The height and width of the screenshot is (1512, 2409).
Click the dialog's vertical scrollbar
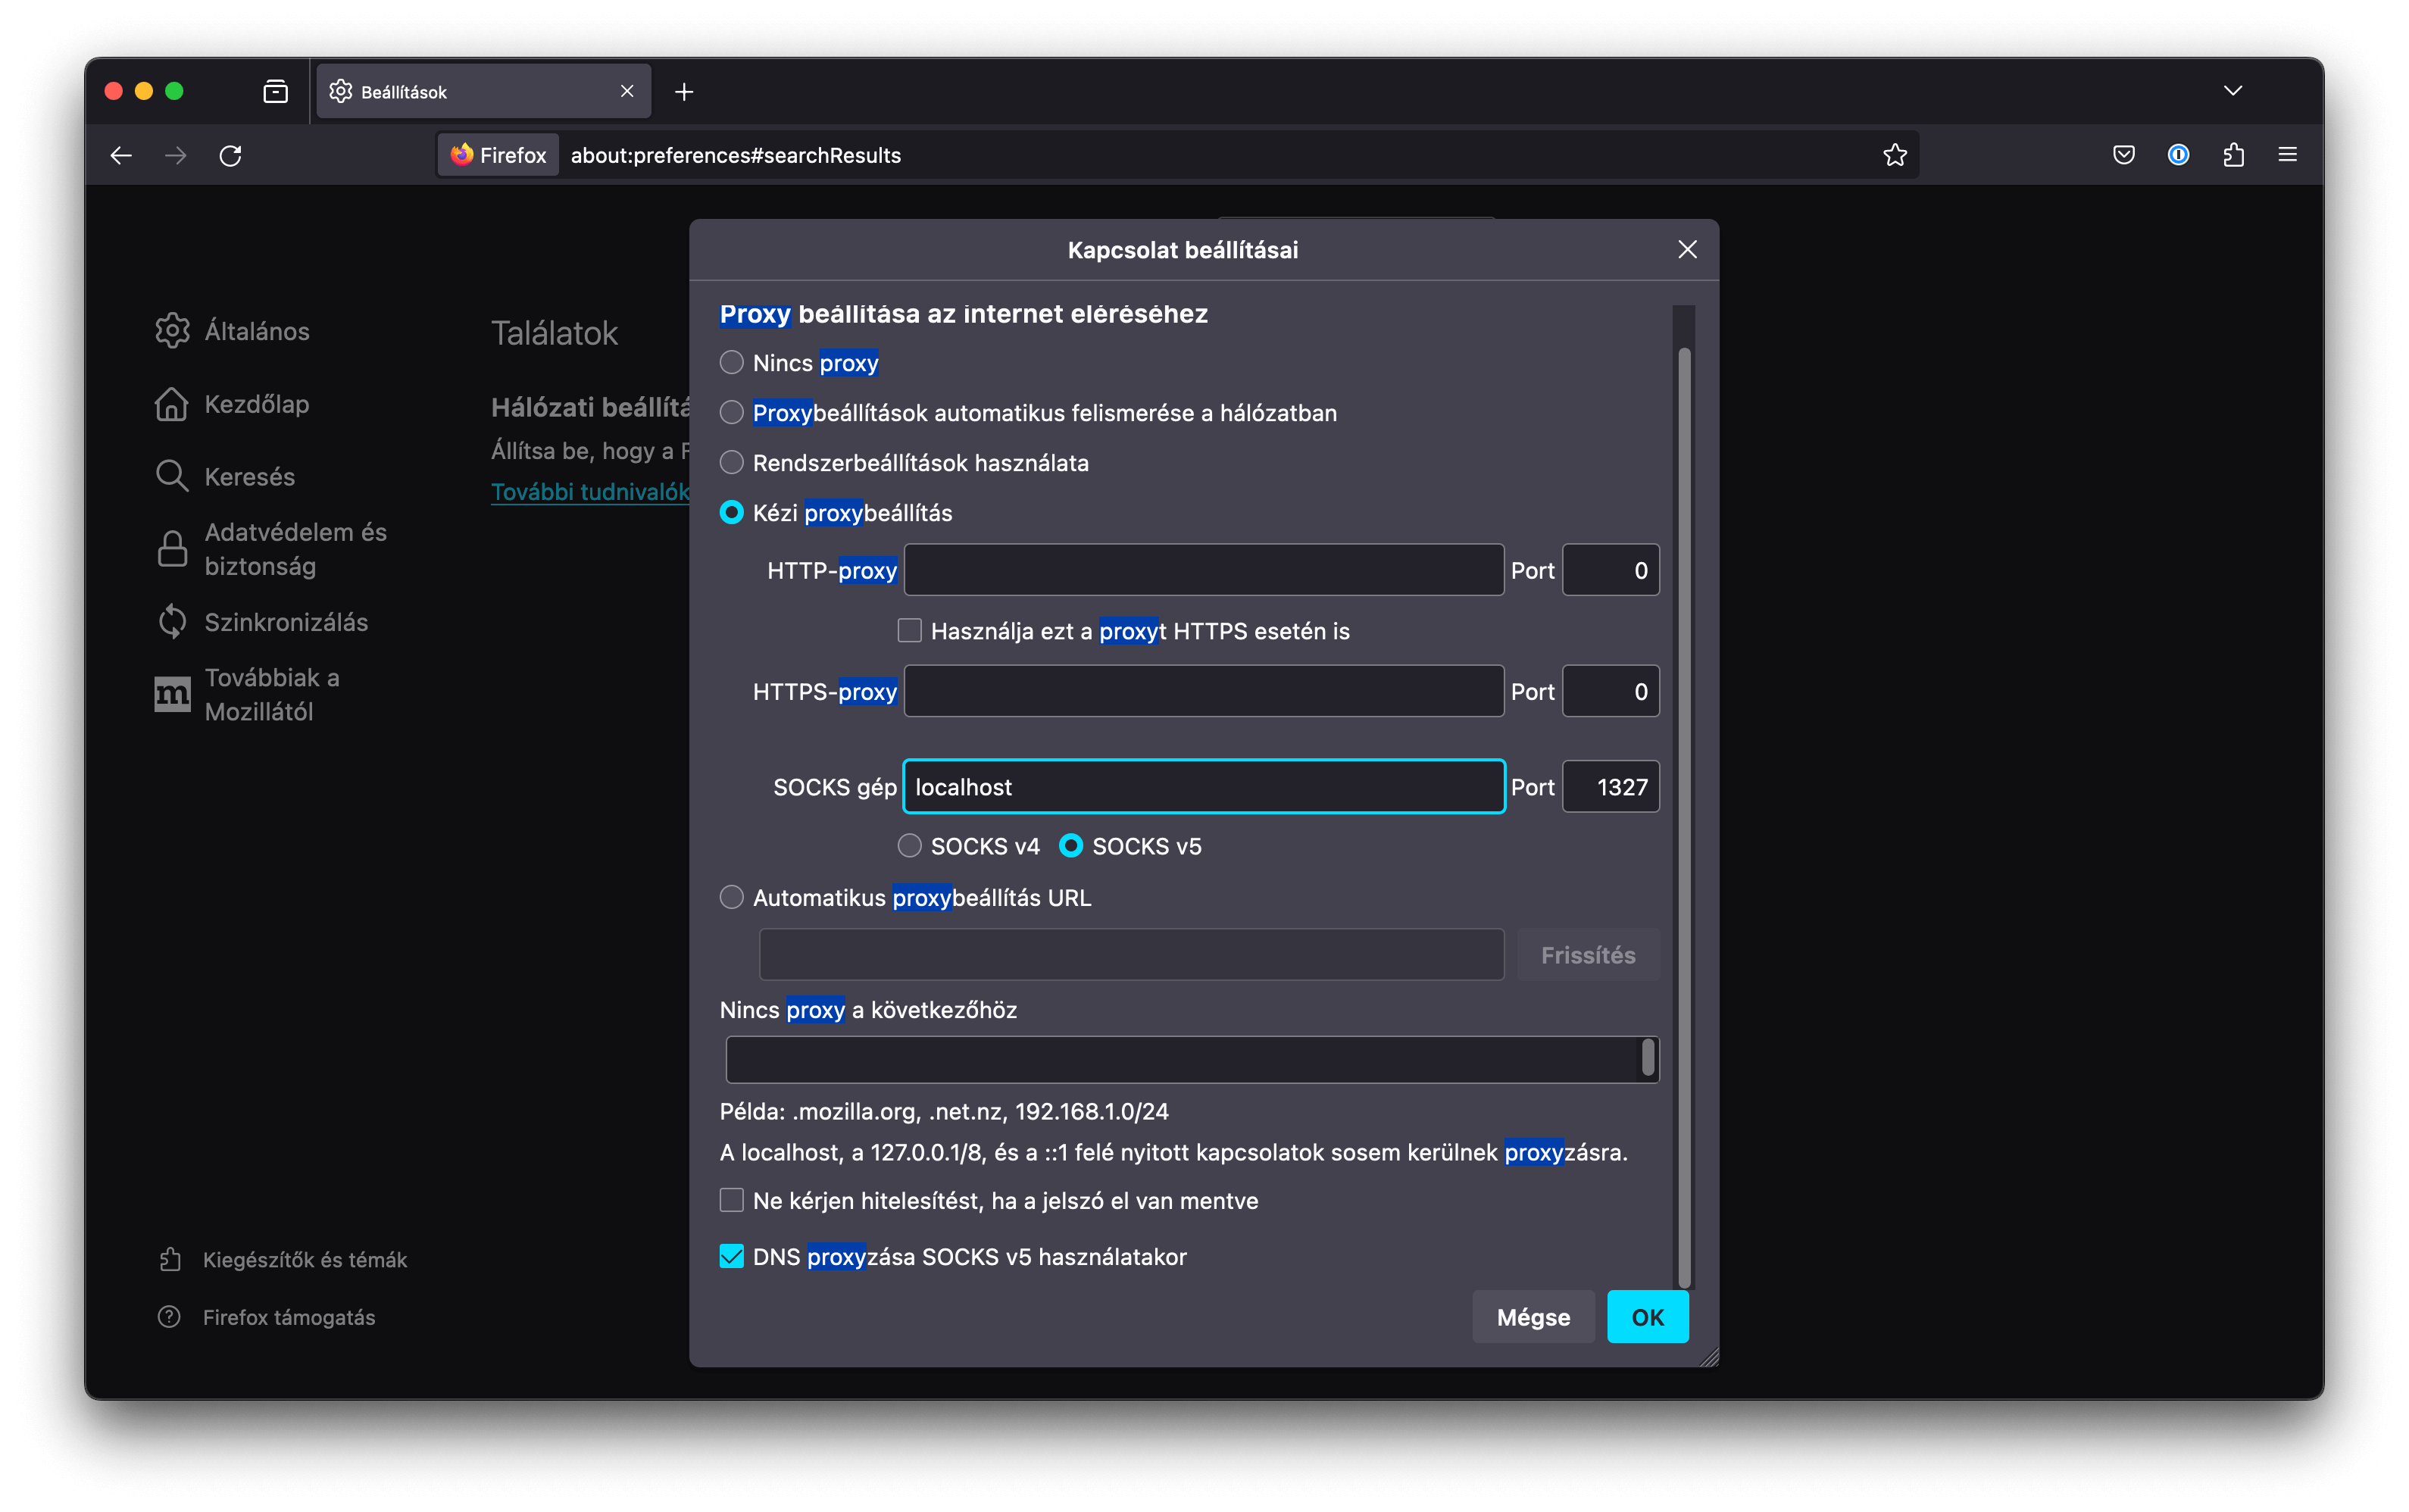(1684, 817)
